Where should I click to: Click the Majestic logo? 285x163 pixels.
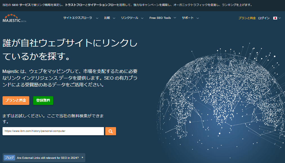coord(14,18)
